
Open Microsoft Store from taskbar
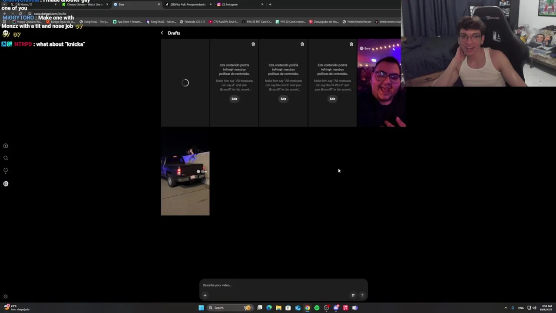coord(288,308)
